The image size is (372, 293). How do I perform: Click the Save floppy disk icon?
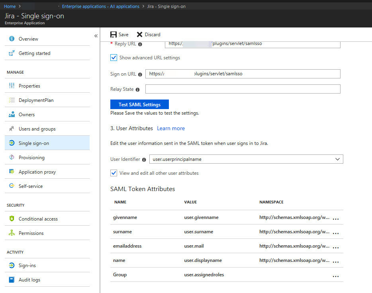click(x=114, y=35)
